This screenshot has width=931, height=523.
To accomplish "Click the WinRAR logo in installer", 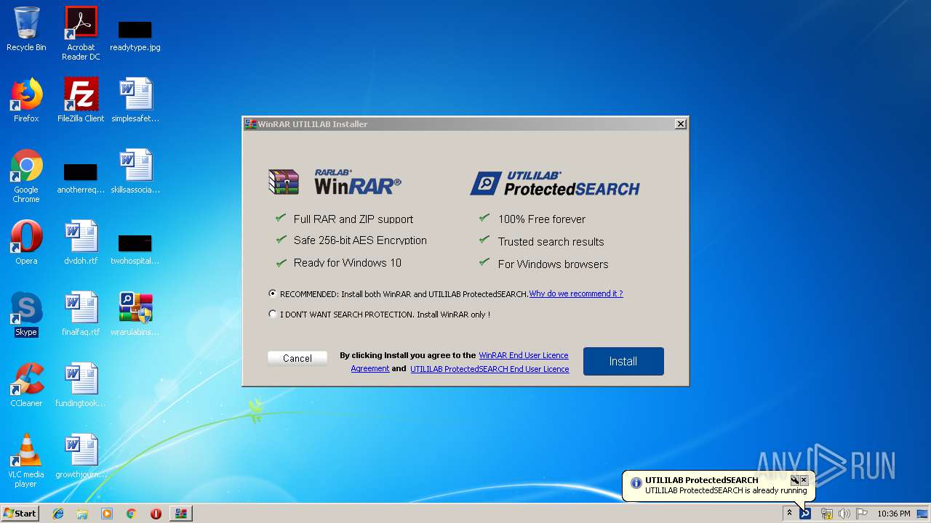I will click(x=335, y=182).
